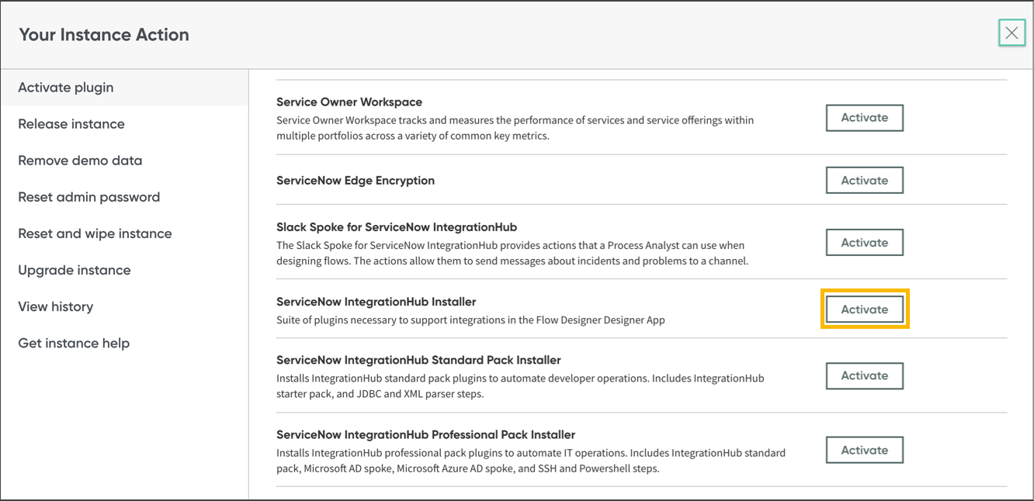
Task: Activate the IntegrationHub Professional Pack Installer
Action: tap(864, 449)
